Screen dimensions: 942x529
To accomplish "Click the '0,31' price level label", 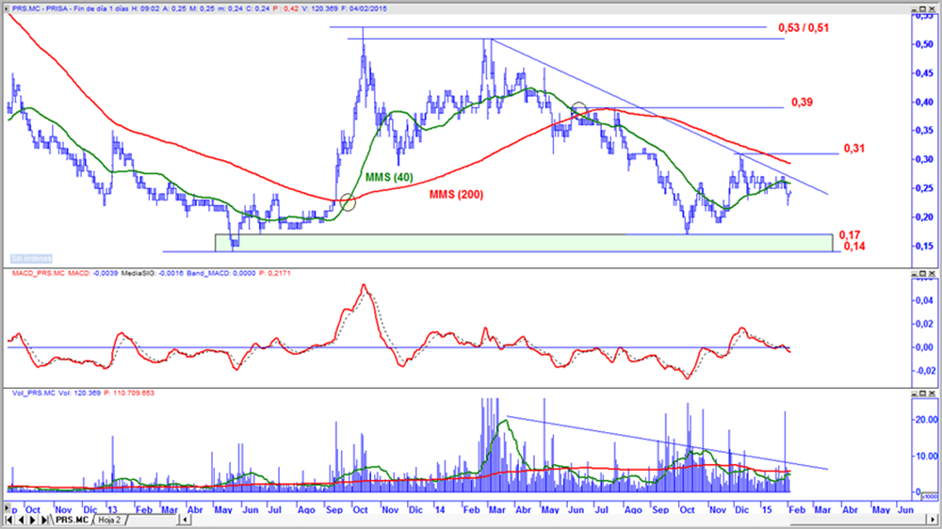I will (853, 149).
